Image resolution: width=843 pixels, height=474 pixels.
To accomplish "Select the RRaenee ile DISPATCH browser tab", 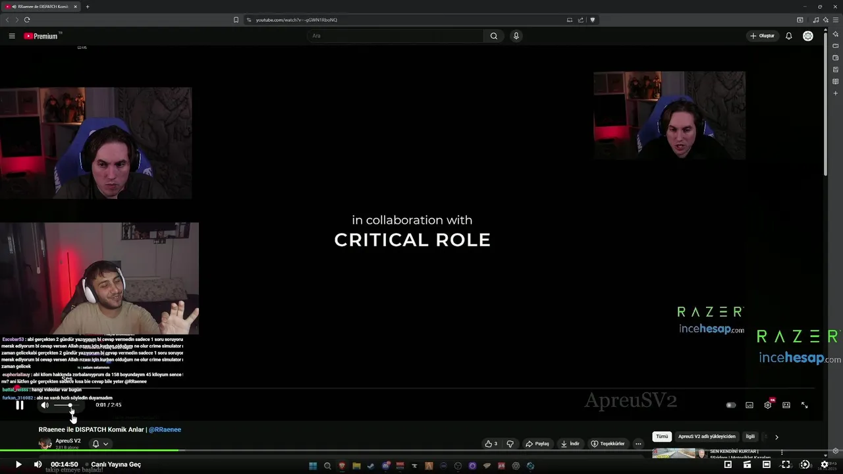I will (x=41, y=7).
